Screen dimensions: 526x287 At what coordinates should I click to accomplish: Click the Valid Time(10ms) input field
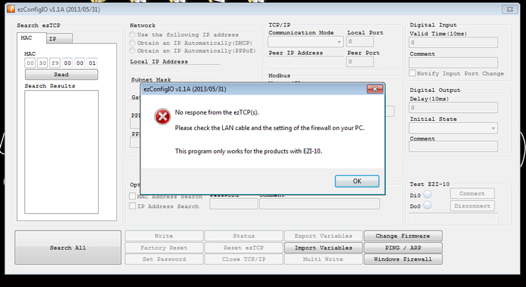coord(453,43)
